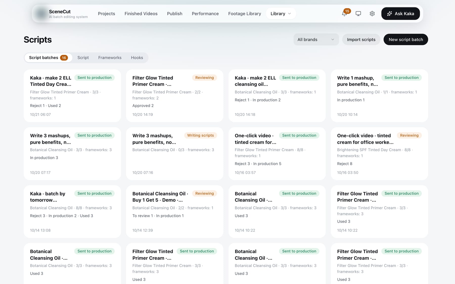Viewport: 455px width, 284px height.
Task: Switch to the Frameworks tab
Action: click(x=110, y=58)
